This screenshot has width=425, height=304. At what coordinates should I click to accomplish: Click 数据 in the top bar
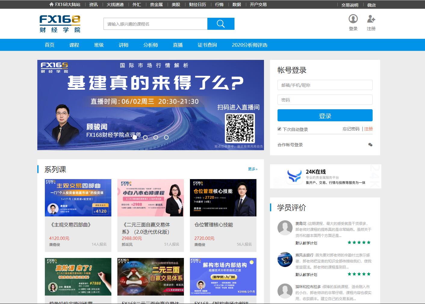pyautogui.click(x=237, y=5)
